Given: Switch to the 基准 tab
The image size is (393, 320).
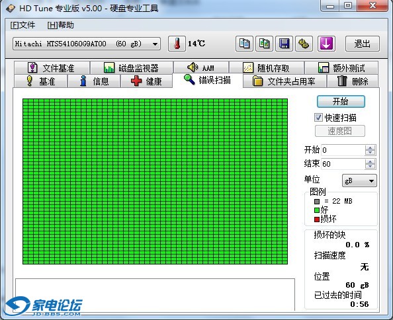Looking at the screenshot, I should tap(40, 81).
